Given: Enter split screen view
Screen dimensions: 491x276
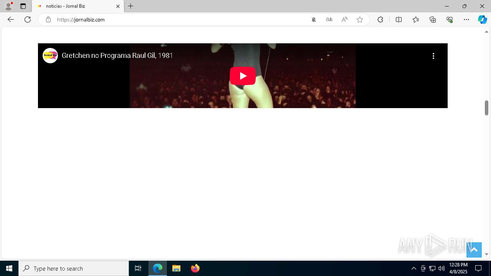Looking at the screenshot, I should [x=399, y=20].
